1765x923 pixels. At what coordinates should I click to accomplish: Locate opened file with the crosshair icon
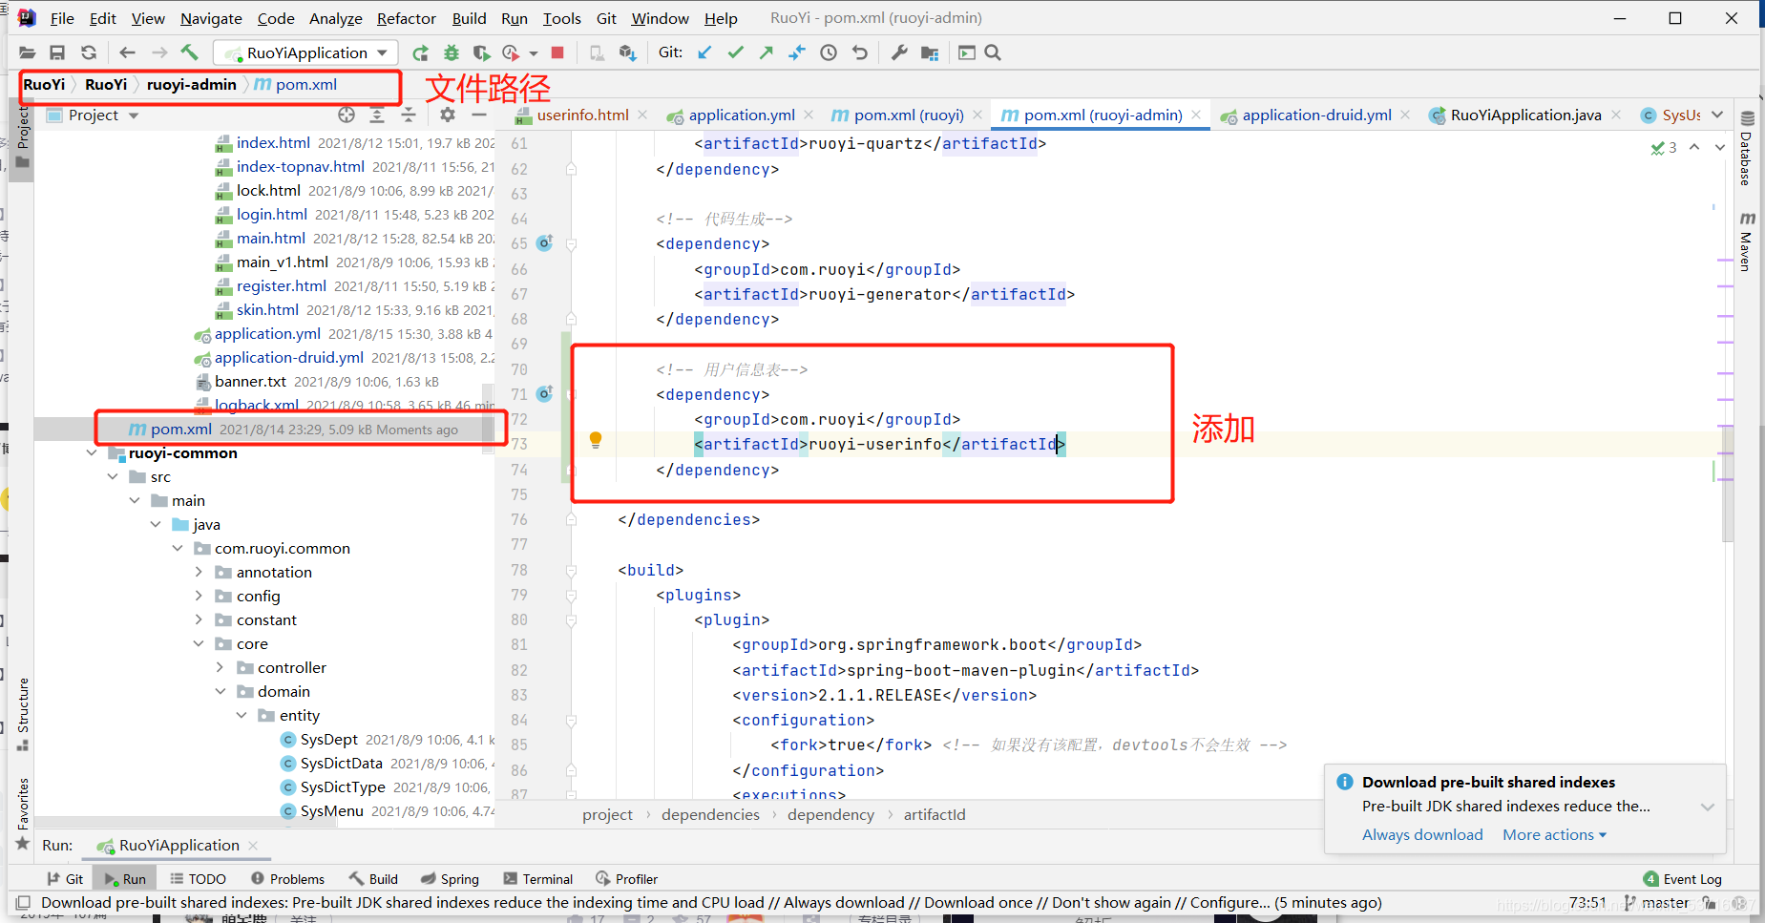[347, 115]
